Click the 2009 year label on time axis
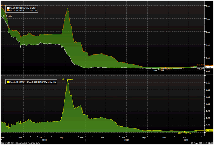The image size is (214, 145). coord(127,140)
